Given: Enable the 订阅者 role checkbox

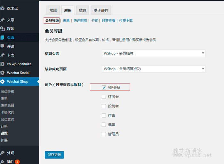Looking at the screenshot, I should click(x=104, y=97).
